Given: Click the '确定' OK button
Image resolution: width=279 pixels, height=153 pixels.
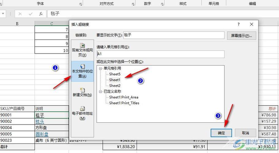Looking at the screenshot, I should tap(221, 133).
